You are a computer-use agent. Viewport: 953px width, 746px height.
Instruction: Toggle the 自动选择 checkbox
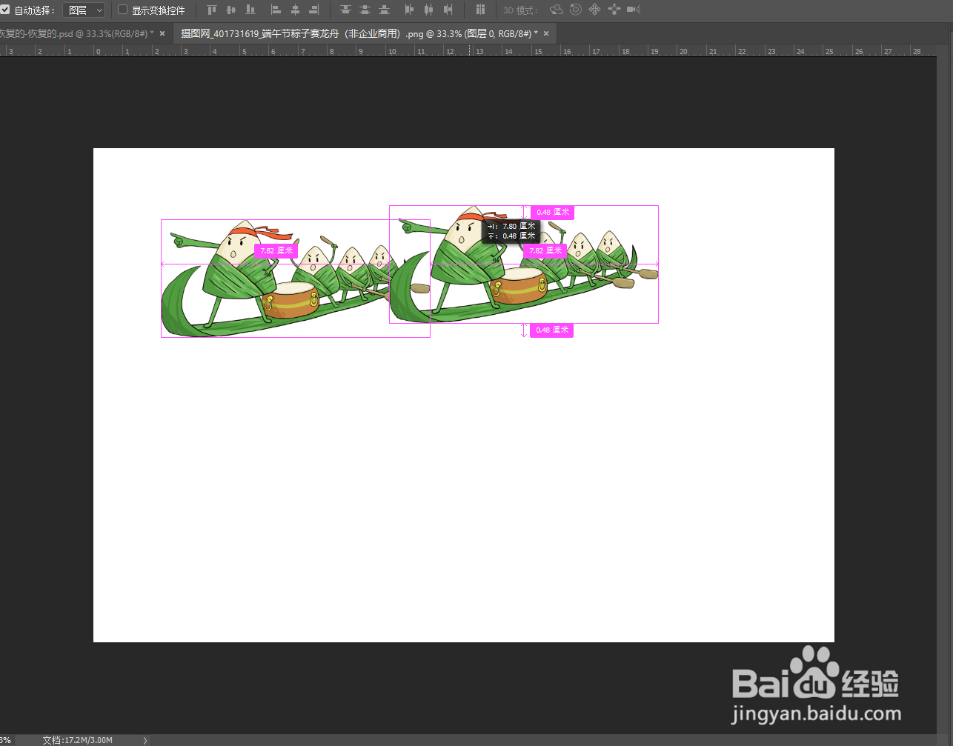[x=5, y=10]
